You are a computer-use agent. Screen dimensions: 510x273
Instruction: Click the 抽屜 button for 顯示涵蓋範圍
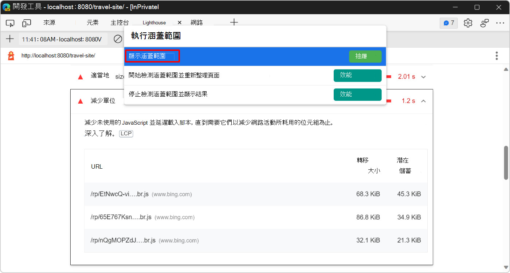[365, 56]
